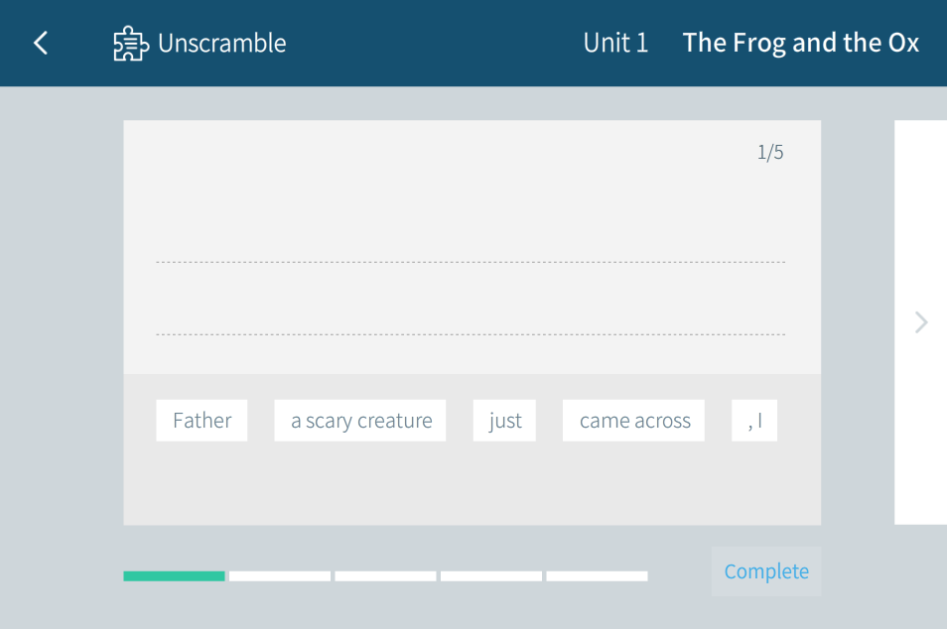Click the first green progress segment
The width and height of the screenshot is (947, 629).
[x=174, y=575]
